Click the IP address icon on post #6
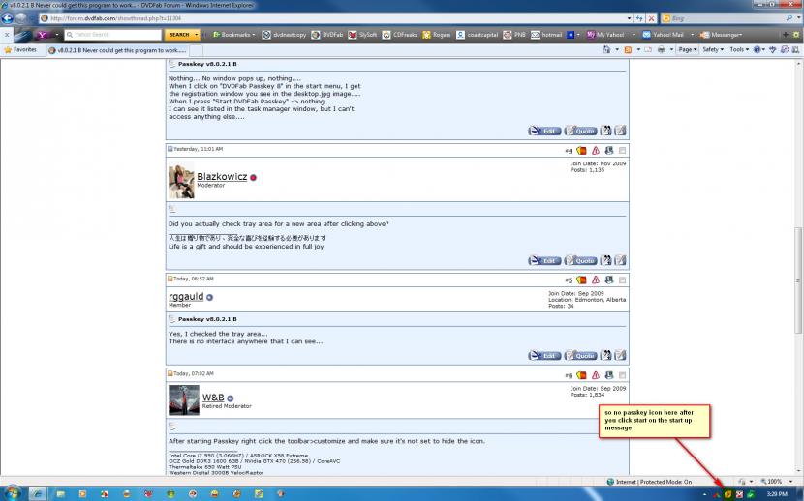804x501 pixels. (x=609, y=375)
